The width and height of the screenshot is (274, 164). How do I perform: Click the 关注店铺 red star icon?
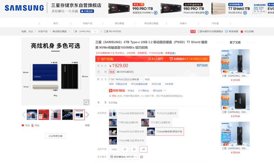pyautogui.click(x=242, y=31)
